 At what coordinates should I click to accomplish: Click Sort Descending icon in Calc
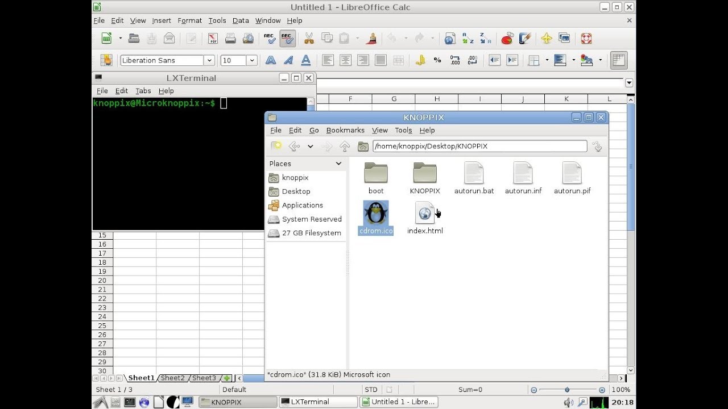point(485,39)
